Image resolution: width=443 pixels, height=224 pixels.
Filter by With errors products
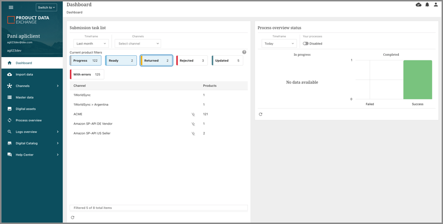[87, 75]
